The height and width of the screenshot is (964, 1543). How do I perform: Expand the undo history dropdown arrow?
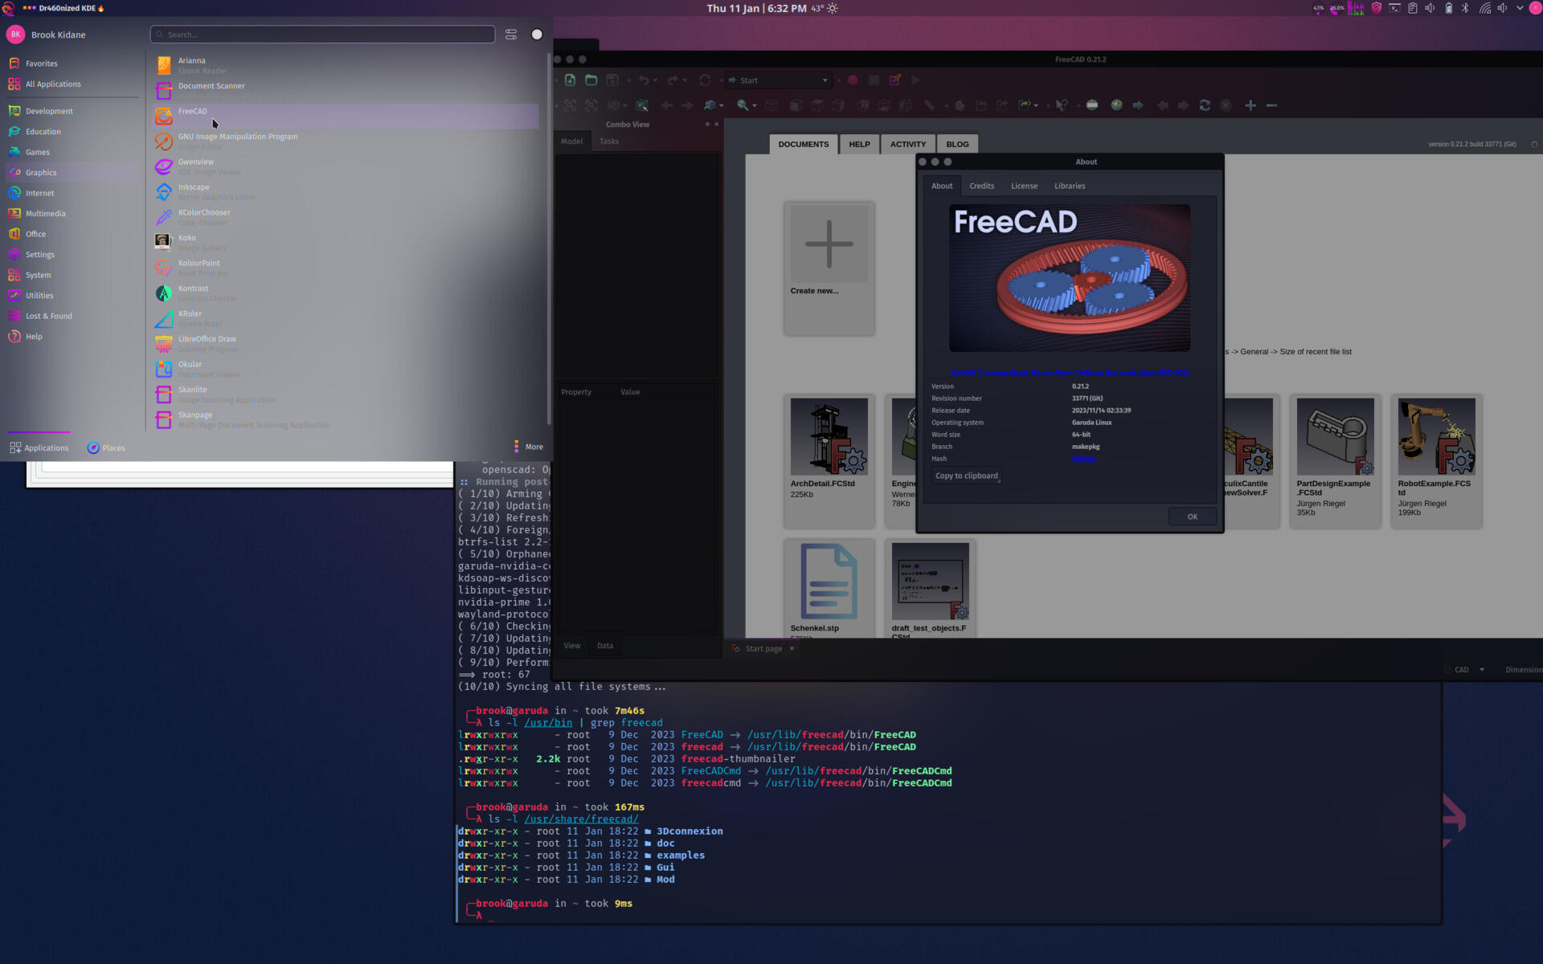[655, 81]
